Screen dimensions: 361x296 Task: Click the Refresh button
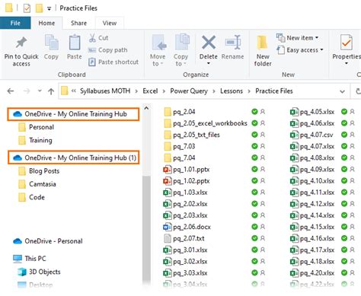pos(358,91)
